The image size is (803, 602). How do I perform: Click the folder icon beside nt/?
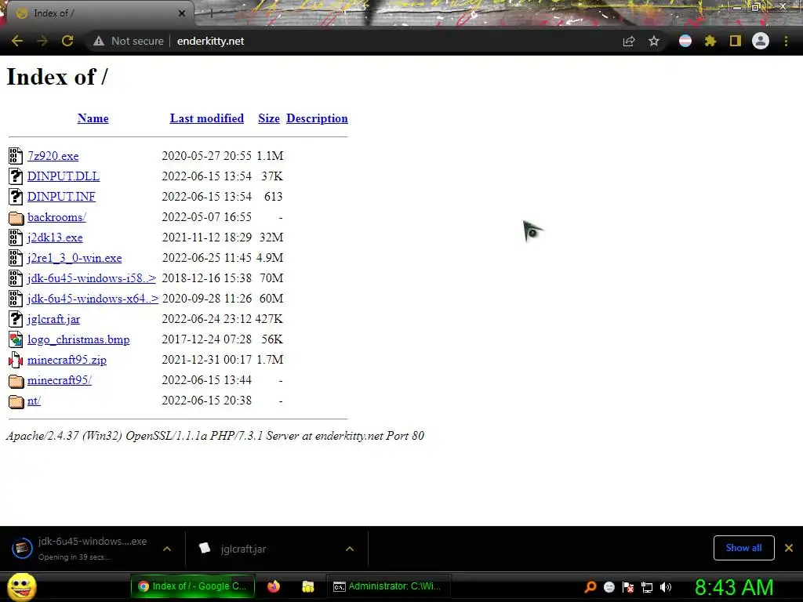point(16,401)
